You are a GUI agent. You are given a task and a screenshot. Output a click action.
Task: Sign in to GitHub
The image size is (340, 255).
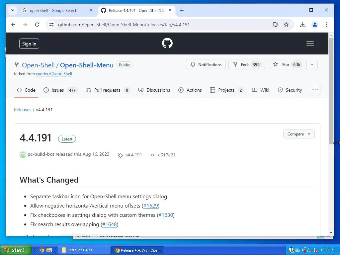click(x=29, y=44)
